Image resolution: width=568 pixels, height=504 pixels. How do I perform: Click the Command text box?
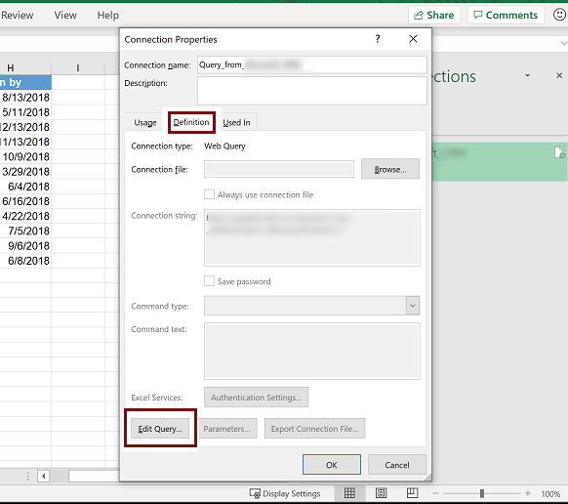[x=312, y=351]
